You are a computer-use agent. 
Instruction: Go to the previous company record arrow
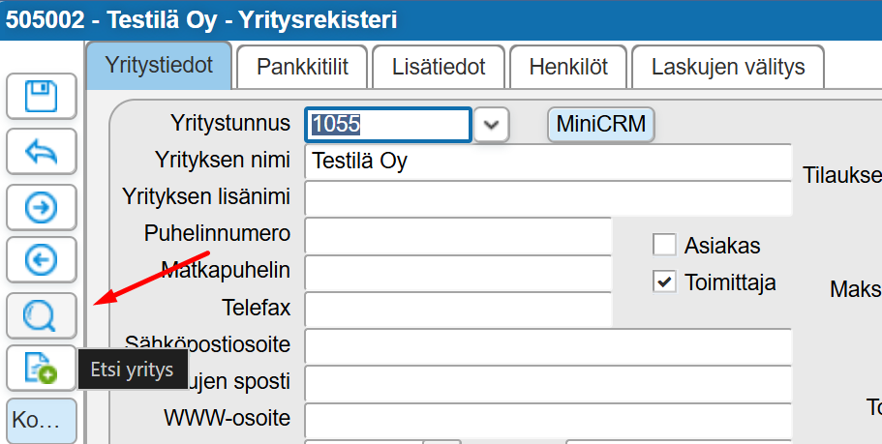(x=41, y=259)
